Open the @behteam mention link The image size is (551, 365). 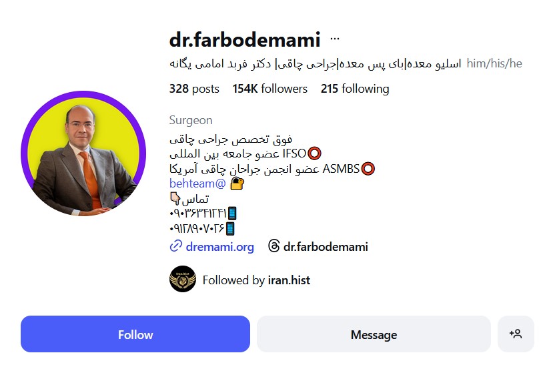pyautogui.click(x=197, y=184)
